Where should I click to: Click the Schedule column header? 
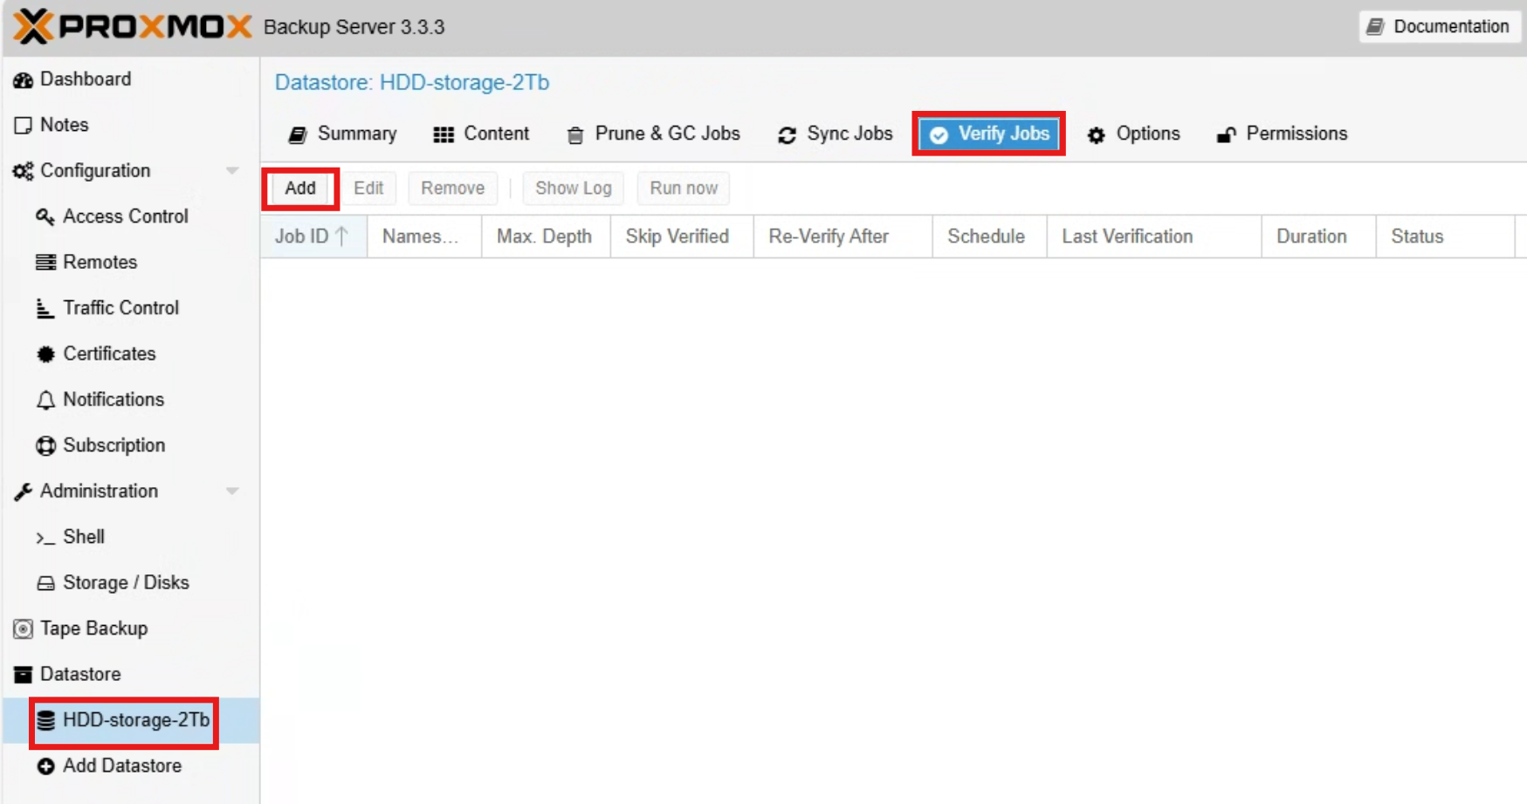click(990, 237)
